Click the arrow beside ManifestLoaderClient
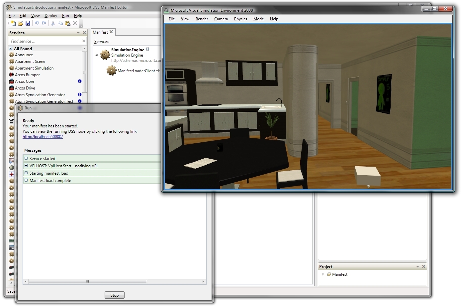Viewport: 461px width, 306px height. (x=158, y=71)
